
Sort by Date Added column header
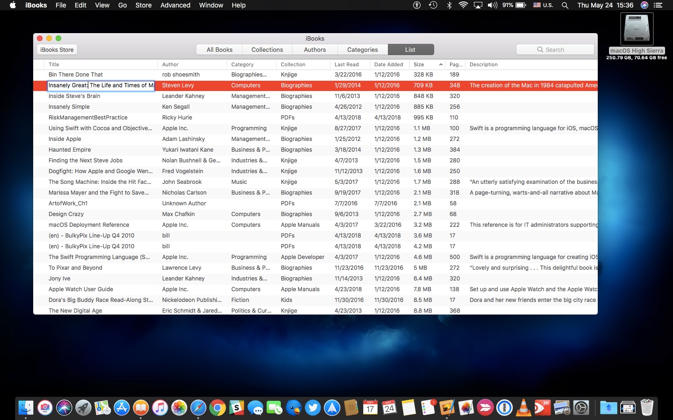pyautogui.click(x=389, y=64)
